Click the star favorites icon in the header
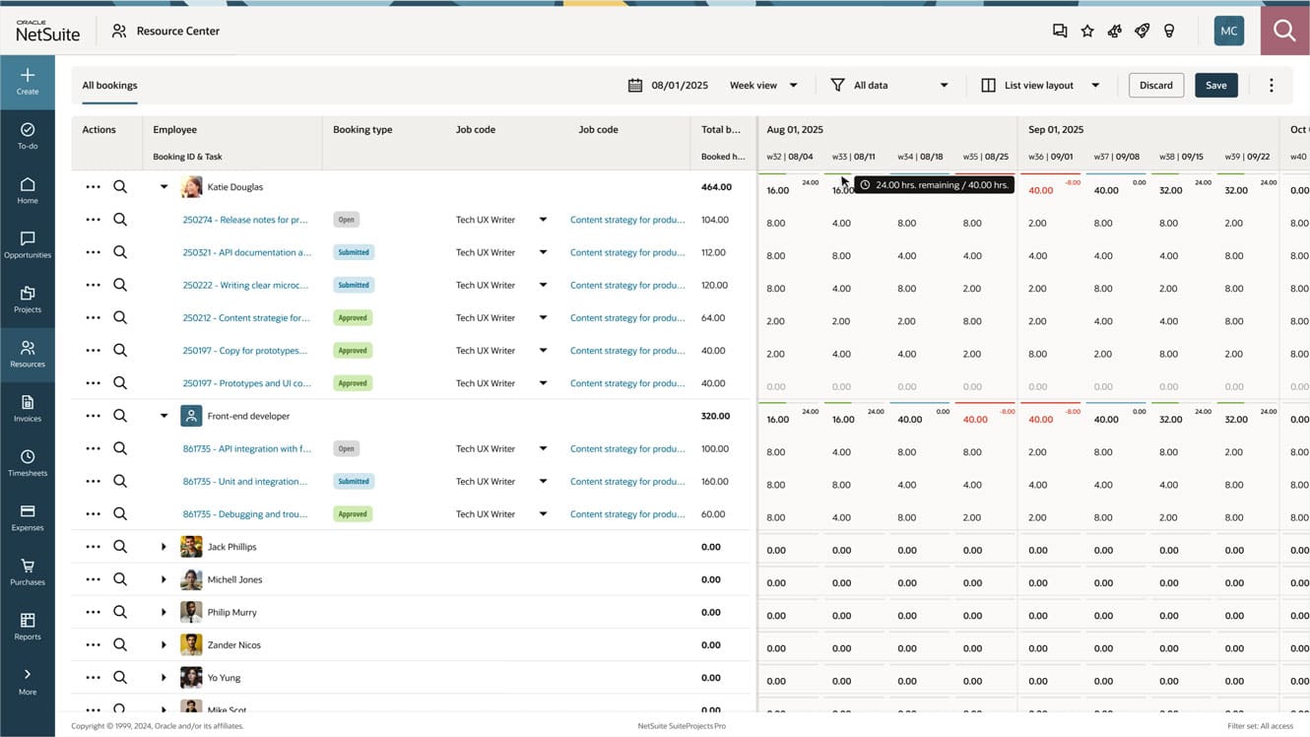 1087,31
